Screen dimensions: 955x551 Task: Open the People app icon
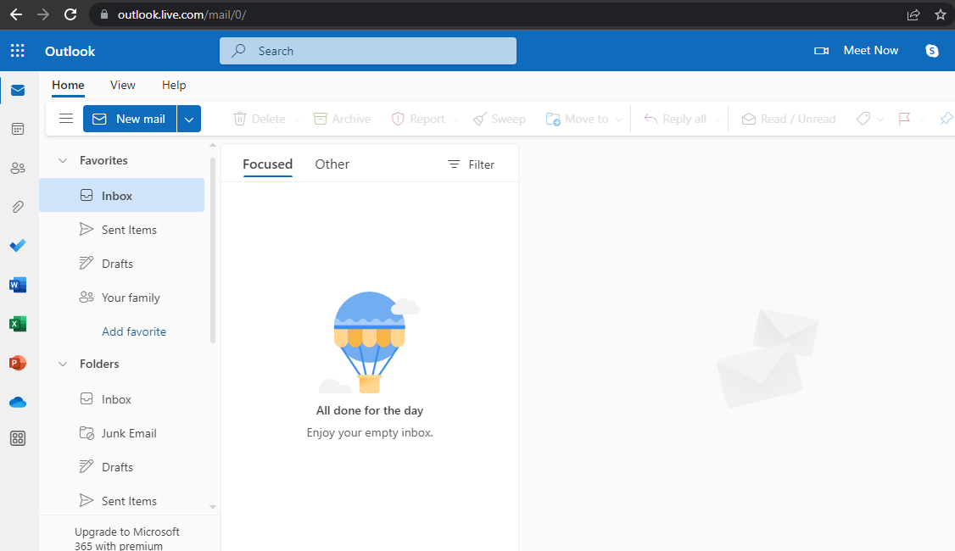pos(18,168)
